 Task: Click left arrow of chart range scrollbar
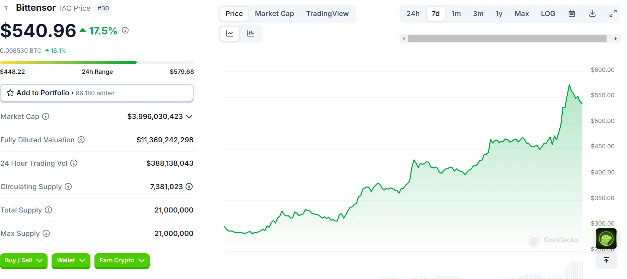(404, 39)
